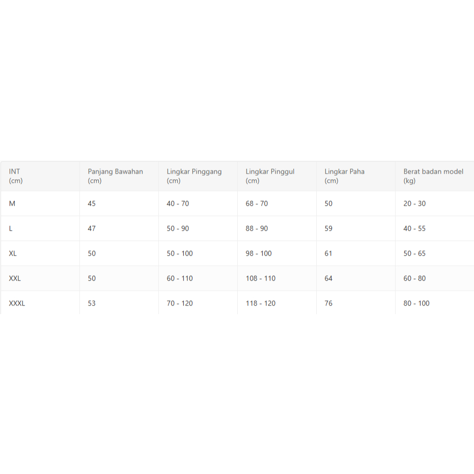
Task: Select the 98 - 100 hip value
Action: coord(259,254)
